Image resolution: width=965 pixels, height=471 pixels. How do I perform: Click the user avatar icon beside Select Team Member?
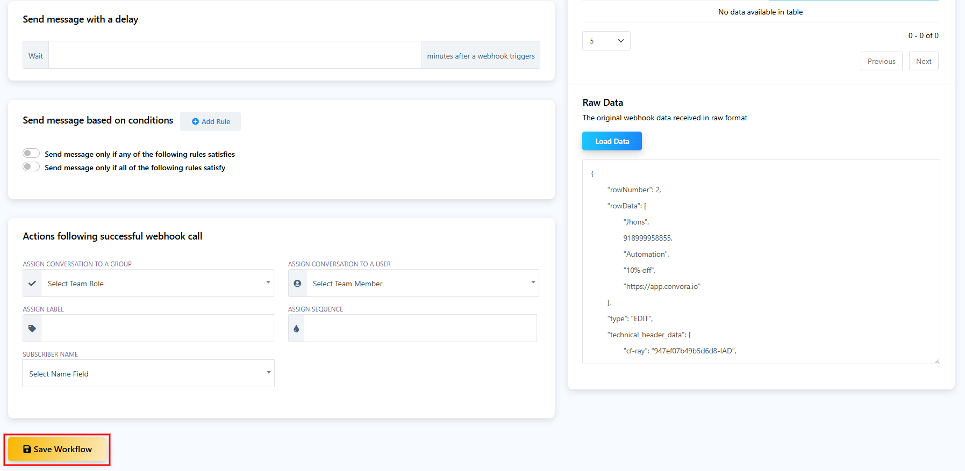(297, 284)
